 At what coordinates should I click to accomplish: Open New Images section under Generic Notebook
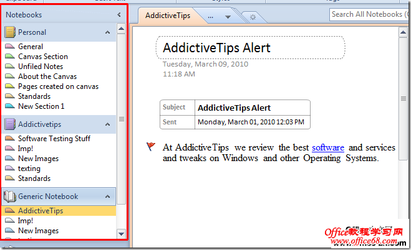[x=38, y=231]
